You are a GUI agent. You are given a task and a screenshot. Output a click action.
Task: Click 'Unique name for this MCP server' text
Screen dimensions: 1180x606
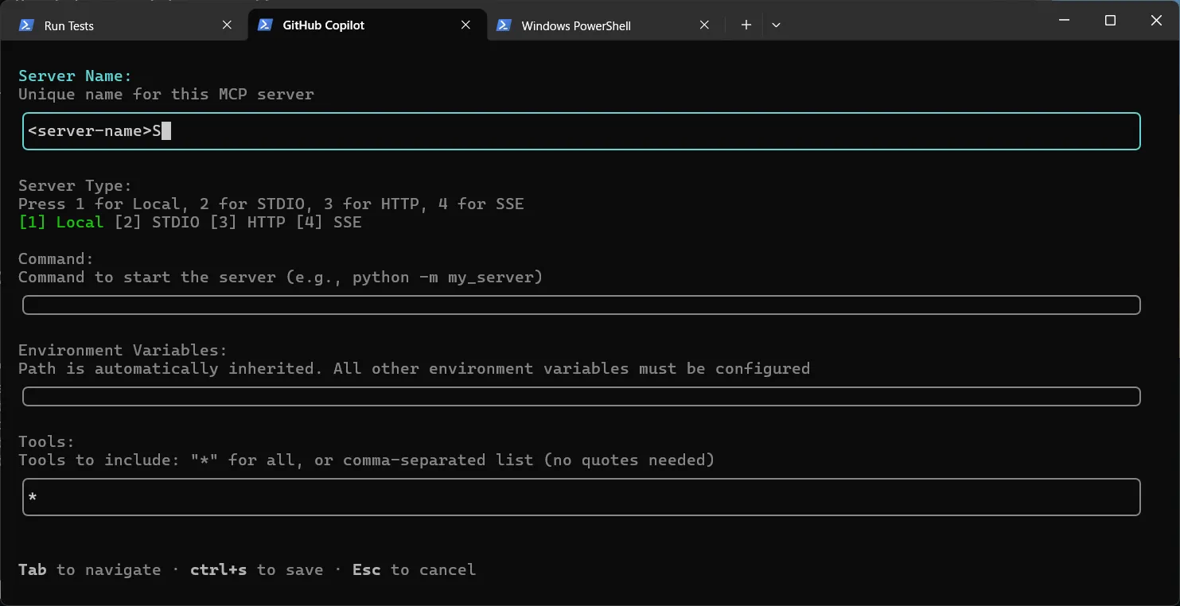(x=166, y=94)
